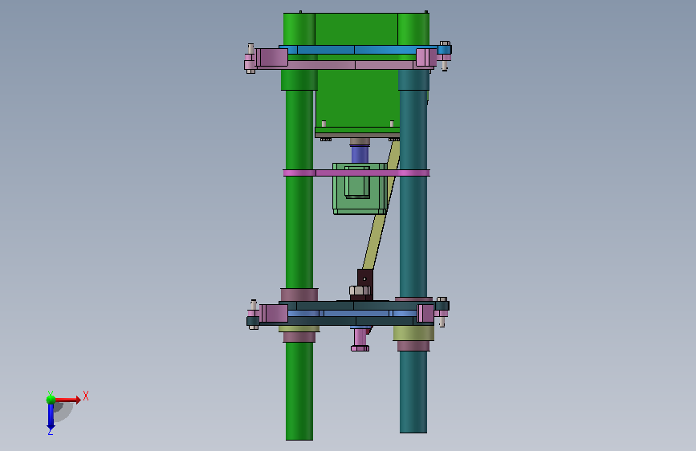Screen dimensions: 696x451
Task: Select the olive bushing on the right column under the plate
Action: click(413, 333)
